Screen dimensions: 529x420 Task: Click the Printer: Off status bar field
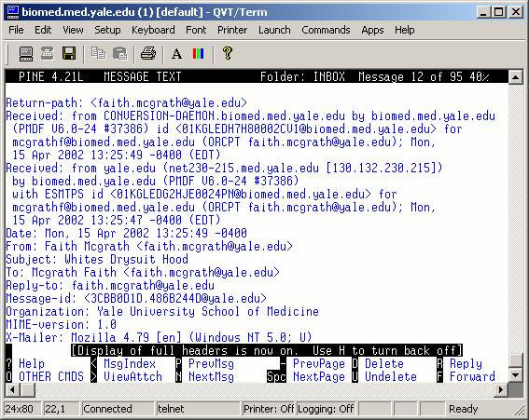(x=268, y=409)
